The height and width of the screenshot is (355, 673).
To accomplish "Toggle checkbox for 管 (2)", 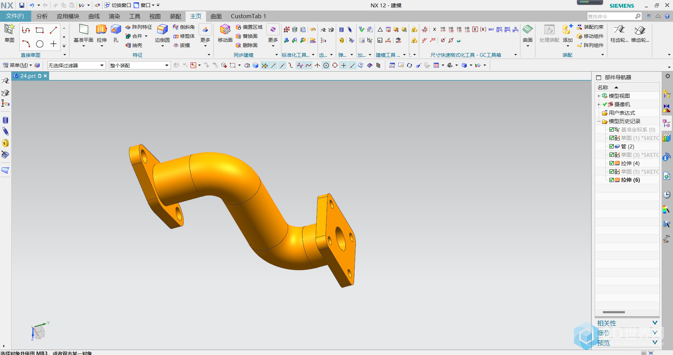I will point(612,146).
